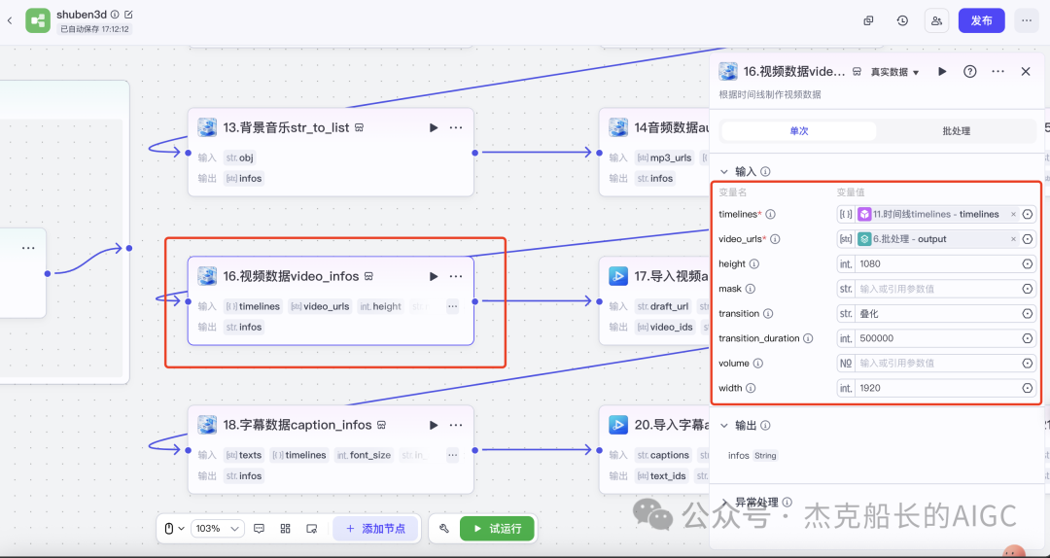The width and height of the screenshot is (1050, 558).
Task: Run node 18.字幕数据caption_infos
Action: pyautogui.click(x=434, y=425)
